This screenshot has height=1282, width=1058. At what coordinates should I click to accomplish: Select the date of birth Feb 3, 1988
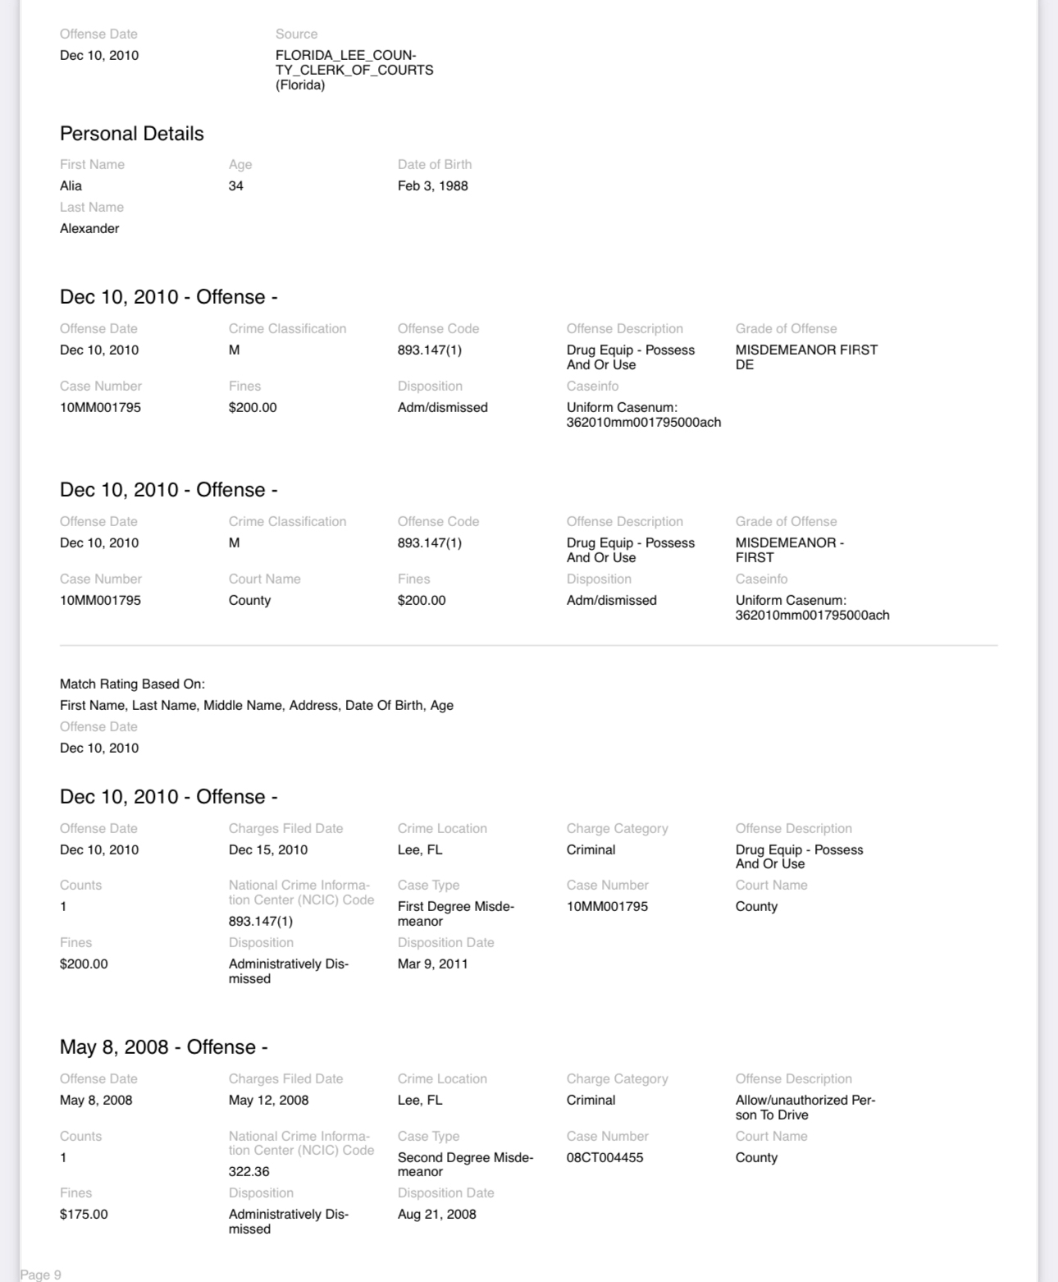432,186
